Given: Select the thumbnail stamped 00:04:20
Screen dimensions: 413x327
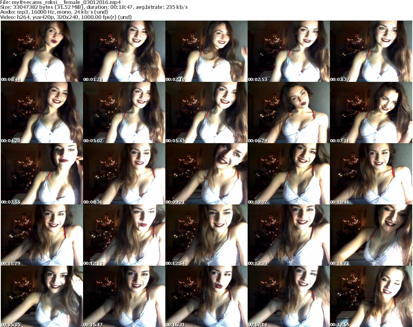Looking at the screenshot, I should [42, 112].
